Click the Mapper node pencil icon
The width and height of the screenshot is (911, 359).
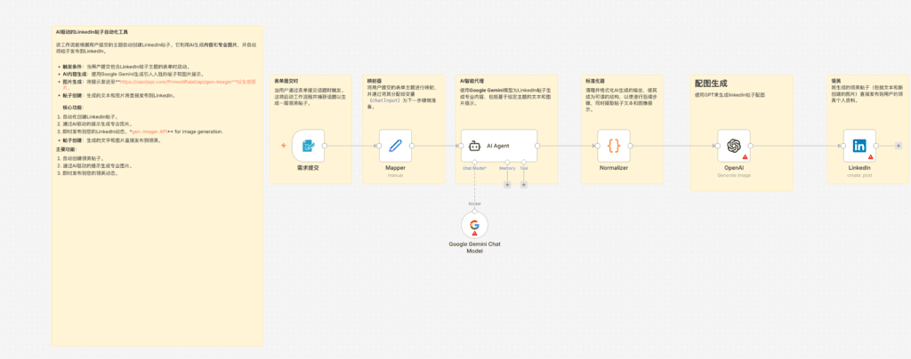pyautogui.click(x=395, y=145)
